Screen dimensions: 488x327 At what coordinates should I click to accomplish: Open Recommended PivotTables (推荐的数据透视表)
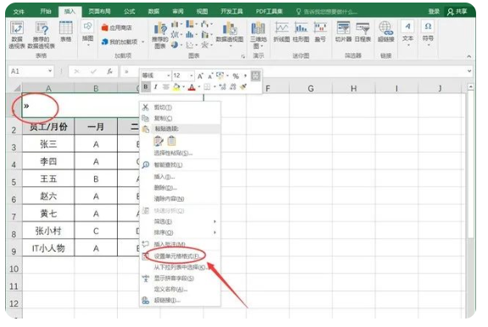[x=41, y=35]
